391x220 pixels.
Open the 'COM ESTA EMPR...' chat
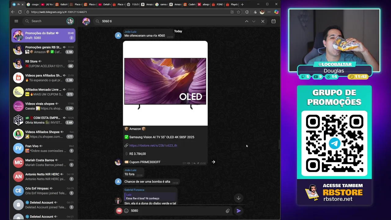tap(43, 120)
